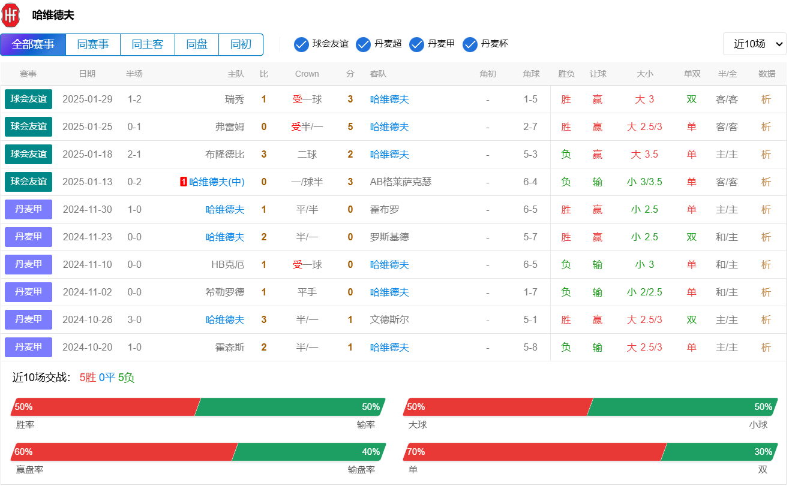This screenshot has height=486, width=789.
Task: Open 析 analysis for the 2024-10-26 match
Action: point(766,319)
